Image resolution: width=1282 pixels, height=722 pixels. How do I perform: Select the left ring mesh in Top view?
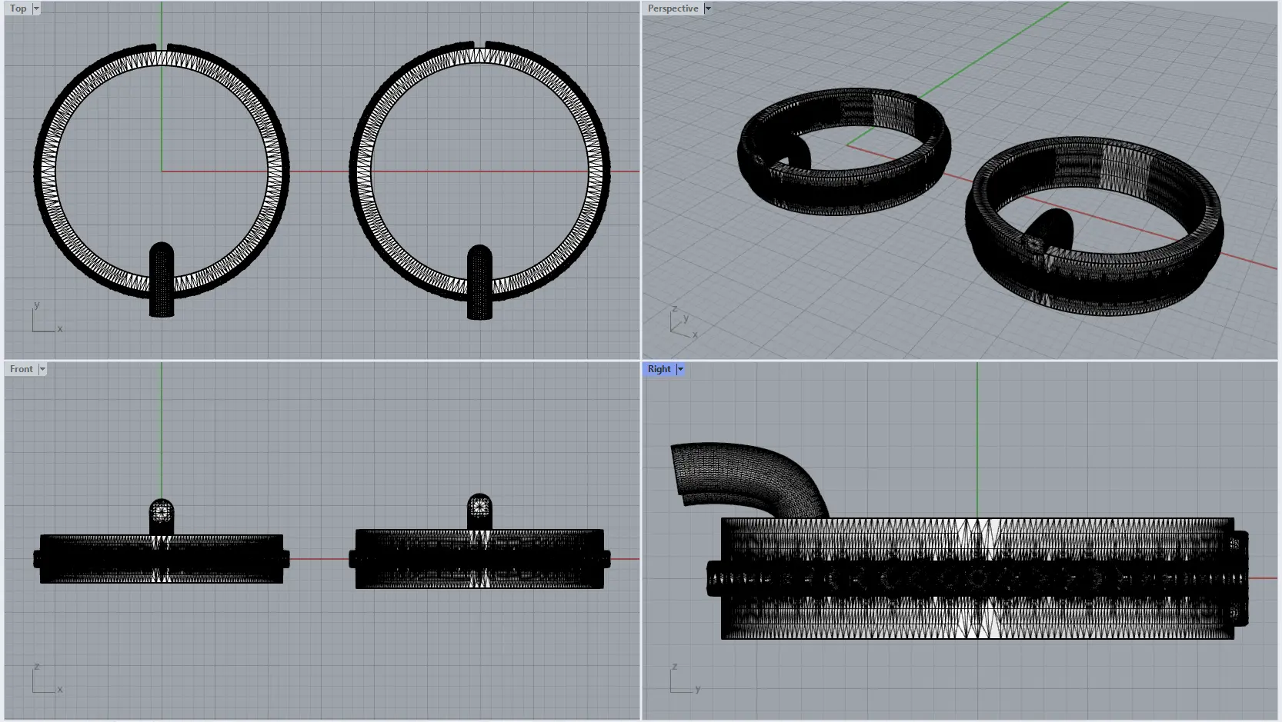click(45, 171)
